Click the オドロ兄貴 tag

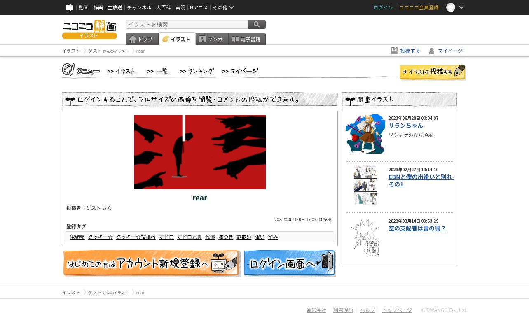click(x=190, y=237)
